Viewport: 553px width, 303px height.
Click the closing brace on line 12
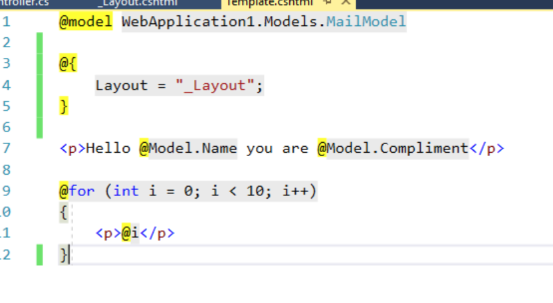point(64,254)
